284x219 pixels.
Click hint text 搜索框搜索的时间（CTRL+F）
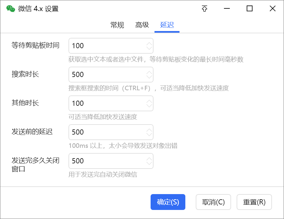click(x=109, y=88)
